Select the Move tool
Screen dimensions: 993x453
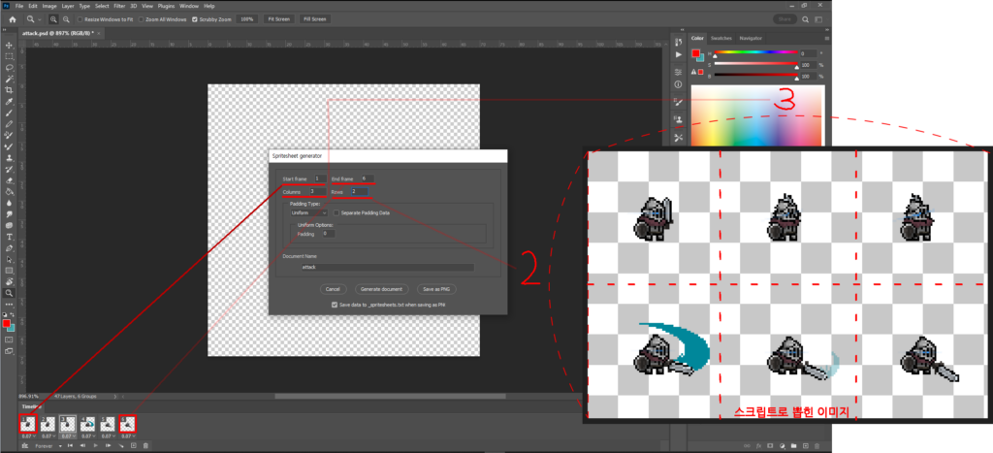(x=9, y=45)
